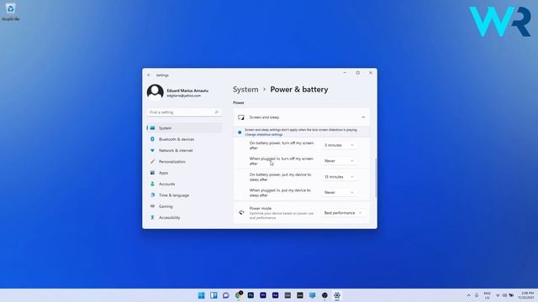Open the Windows Start button on taskbar
The height and width of the screenshot is (302, 538).
[x=202, y=295]
